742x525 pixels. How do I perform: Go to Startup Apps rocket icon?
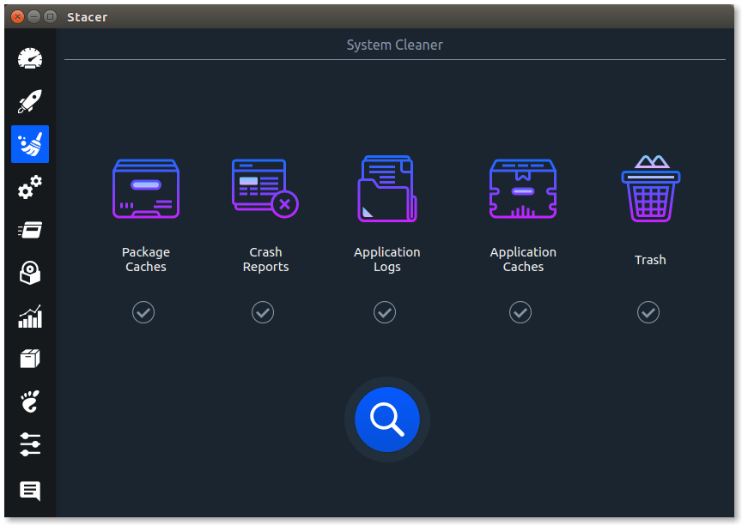pyautogui.click(x=30, y=101)
